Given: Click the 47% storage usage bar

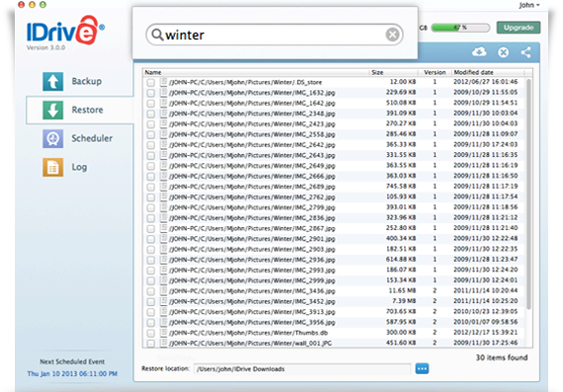Looking at the screenshot, I should pyautogui.click(x=460, y=28).
